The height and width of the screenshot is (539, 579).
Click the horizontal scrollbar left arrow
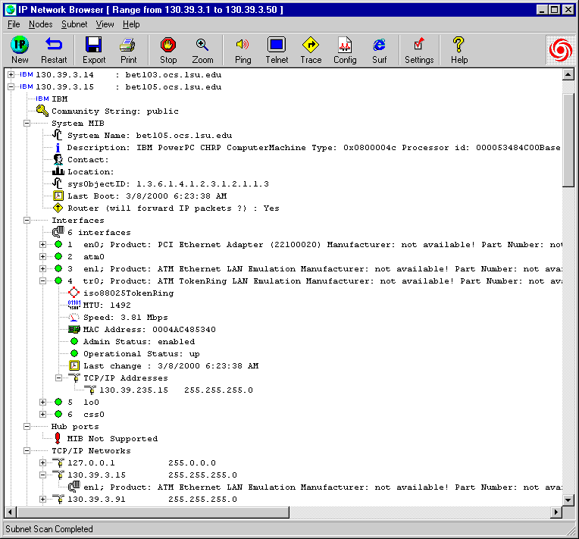click(x=11, y=512)
